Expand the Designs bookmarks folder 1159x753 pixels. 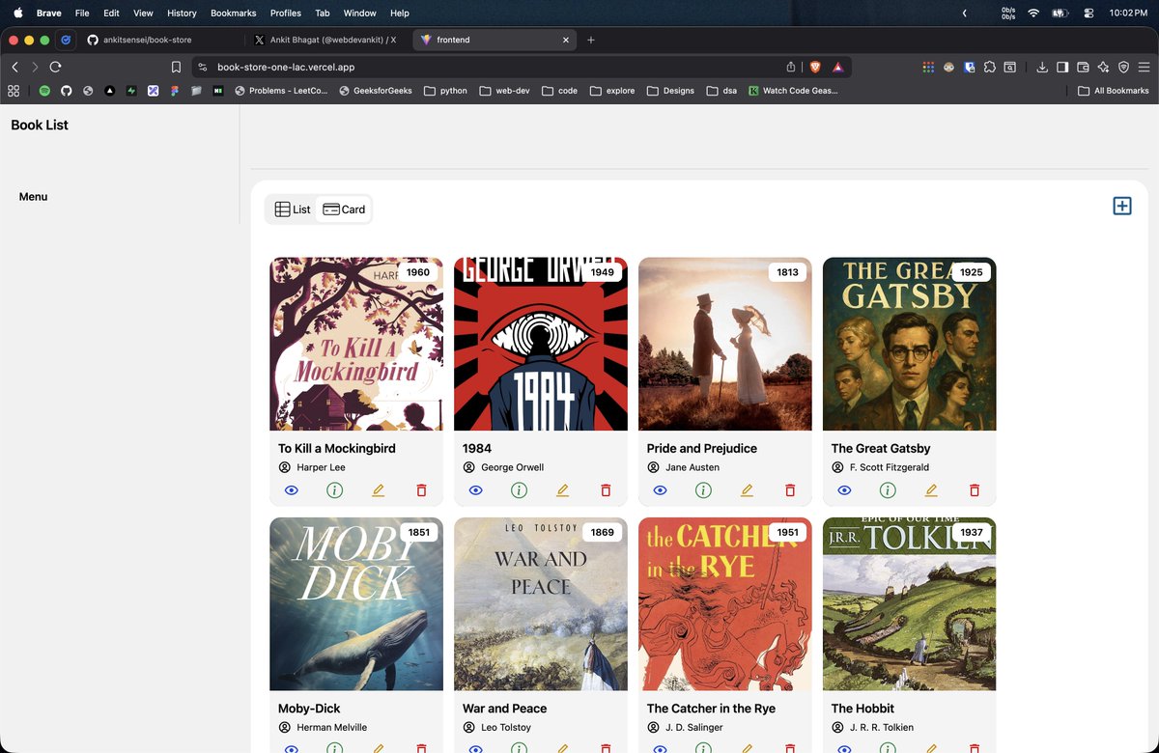point(670,91)
